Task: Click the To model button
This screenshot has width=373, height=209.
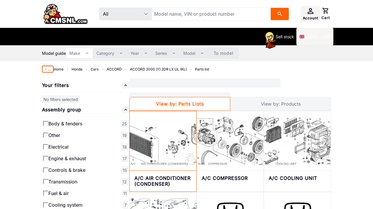Action: 223,53
